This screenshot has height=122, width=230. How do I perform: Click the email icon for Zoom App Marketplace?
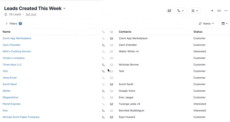(112, 38)
